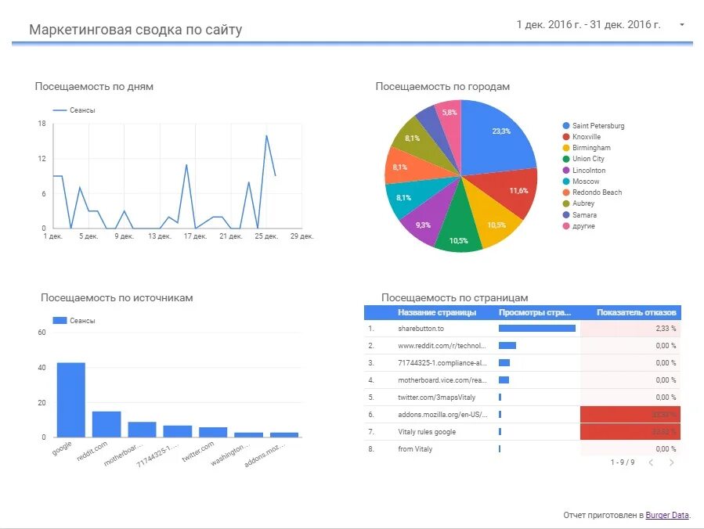704x529 pixels.
Task: Select the 71744325-1.compliance-al... row
Action: tap(522, 362)
